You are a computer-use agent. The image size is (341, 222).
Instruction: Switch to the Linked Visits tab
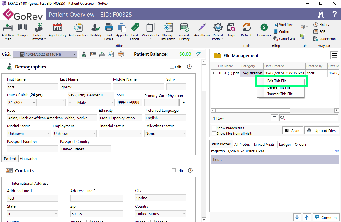coord(264,144)
